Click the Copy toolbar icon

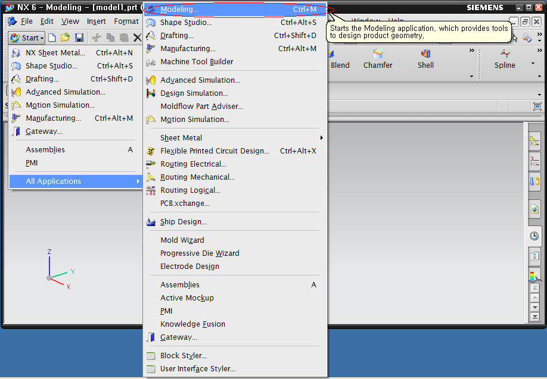(x=110, y=37)
